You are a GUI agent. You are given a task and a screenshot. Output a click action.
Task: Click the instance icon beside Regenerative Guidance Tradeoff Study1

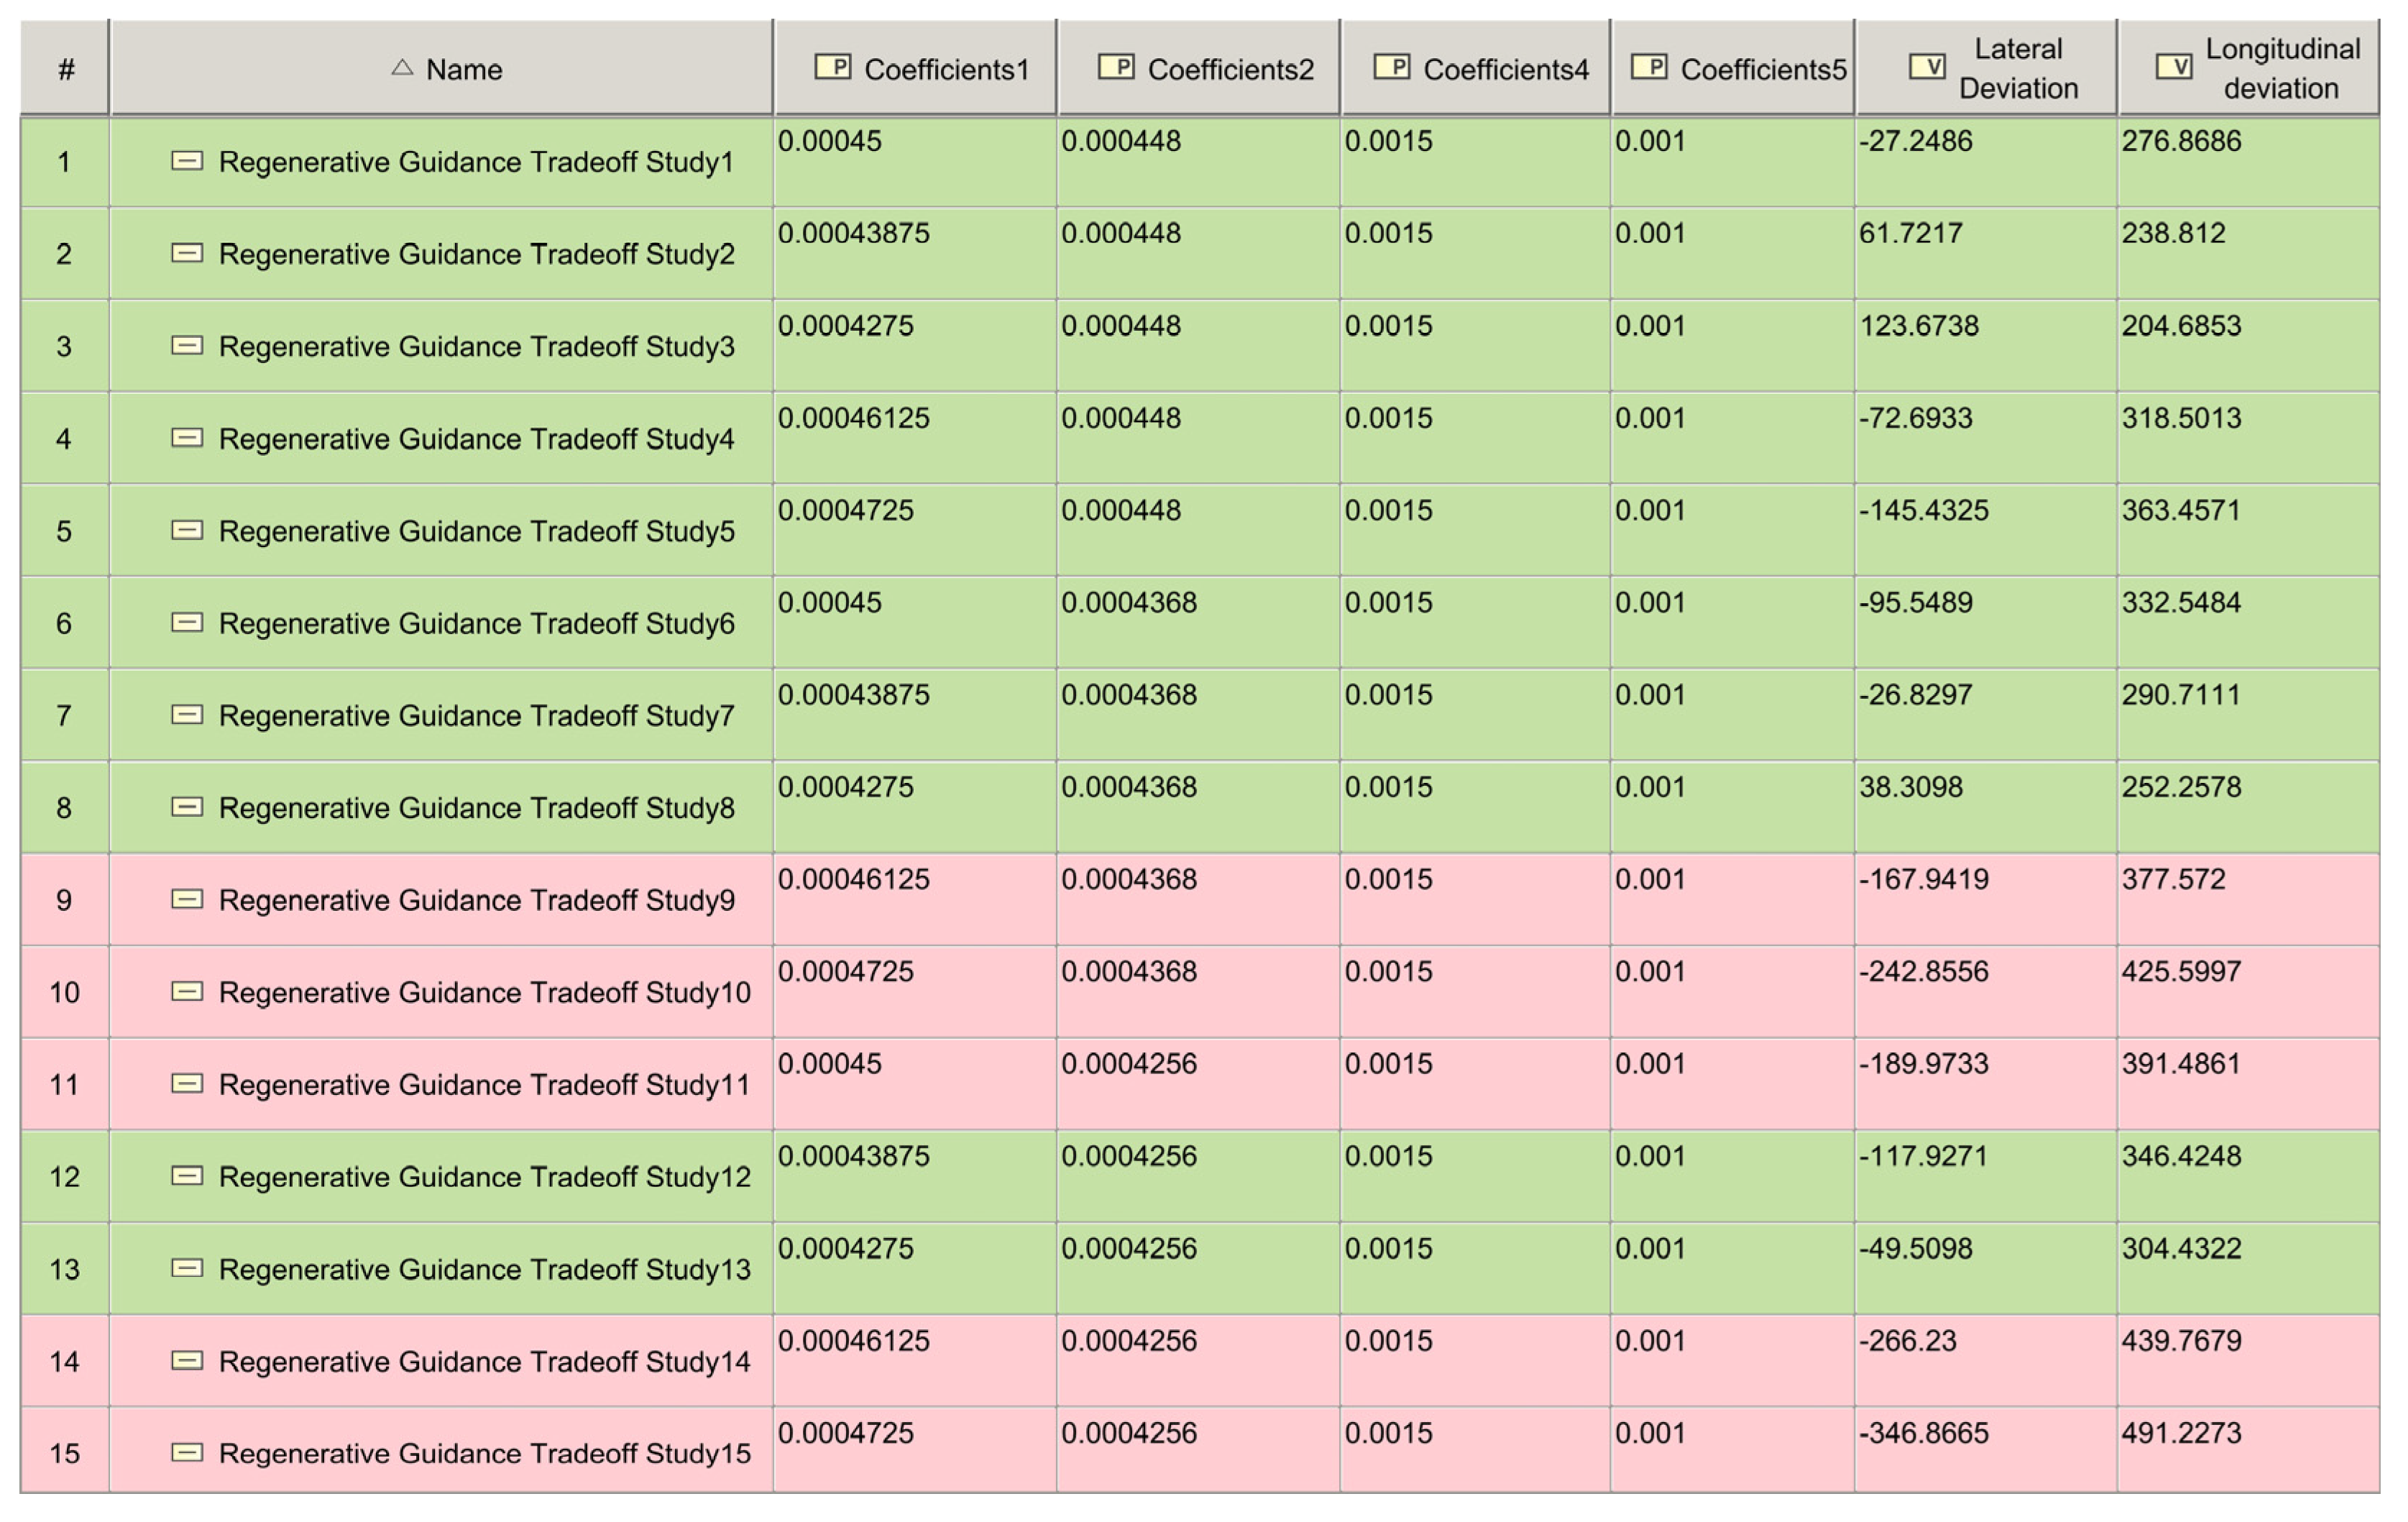pos(187,161)
